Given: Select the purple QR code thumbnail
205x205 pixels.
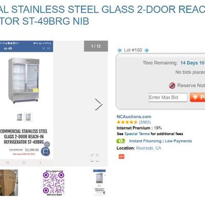Looking at the screenshot, I should (x=53, y=182).
